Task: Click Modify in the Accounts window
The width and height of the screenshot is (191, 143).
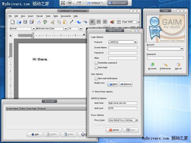Action: (x=52, y=134)
